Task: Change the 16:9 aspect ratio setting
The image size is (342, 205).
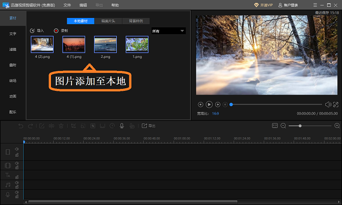Action: point(215,114)
